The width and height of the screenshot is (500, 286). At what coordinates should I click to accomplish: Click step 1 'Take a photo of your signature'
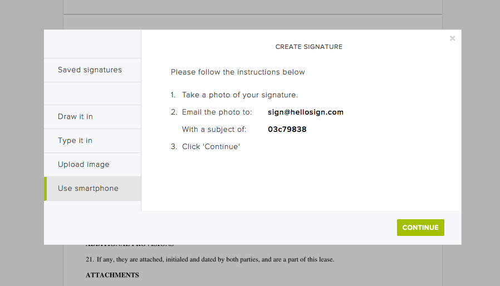click(240, 95)
